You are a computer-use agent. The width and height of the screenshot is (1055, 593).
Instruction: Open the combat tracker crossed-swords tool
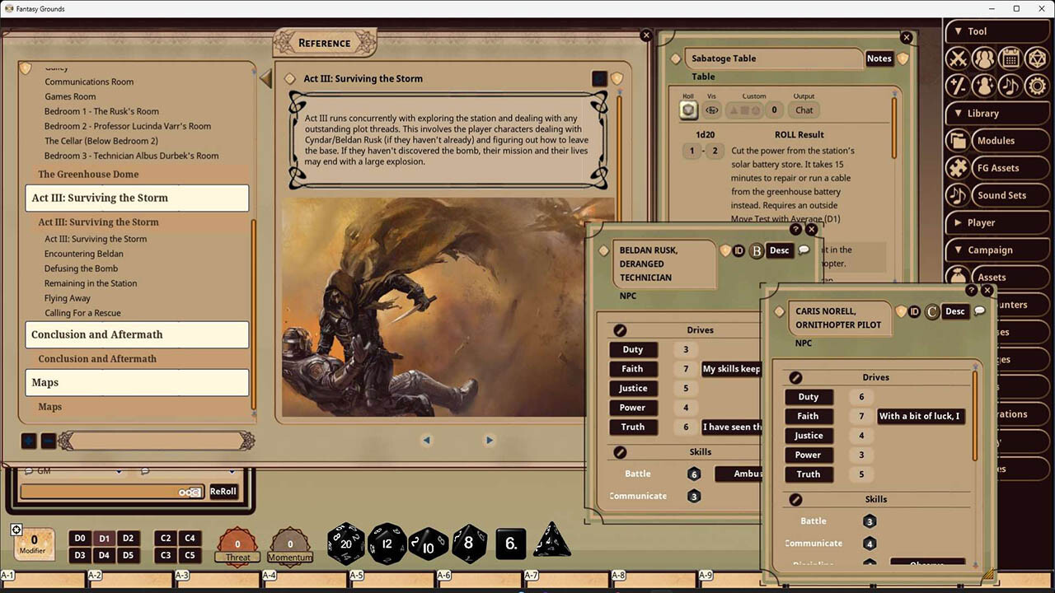coord(958,58)
